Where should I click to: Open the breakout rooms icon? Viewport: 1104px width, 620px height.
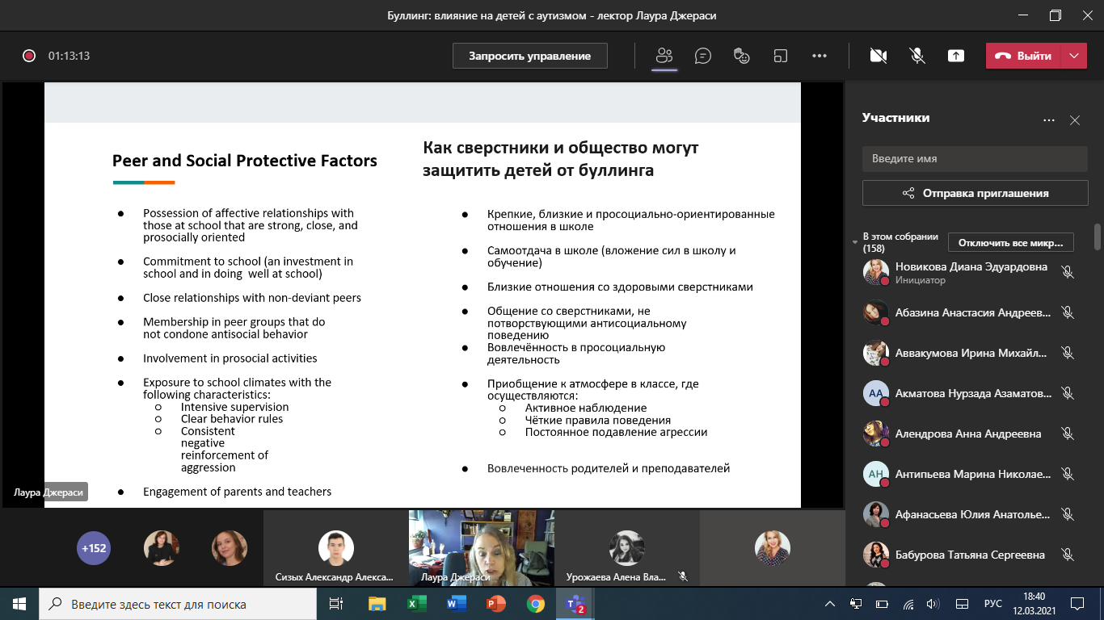[x=780, y=56]
